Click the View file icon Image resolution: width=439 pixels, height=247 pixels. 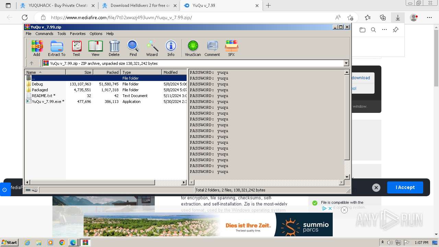point(95,48)
